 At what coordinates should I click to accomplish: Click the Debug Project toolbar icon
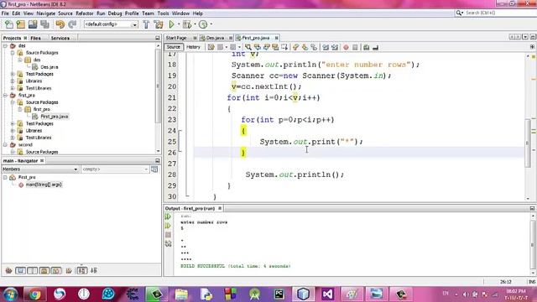tap(187, 24)
